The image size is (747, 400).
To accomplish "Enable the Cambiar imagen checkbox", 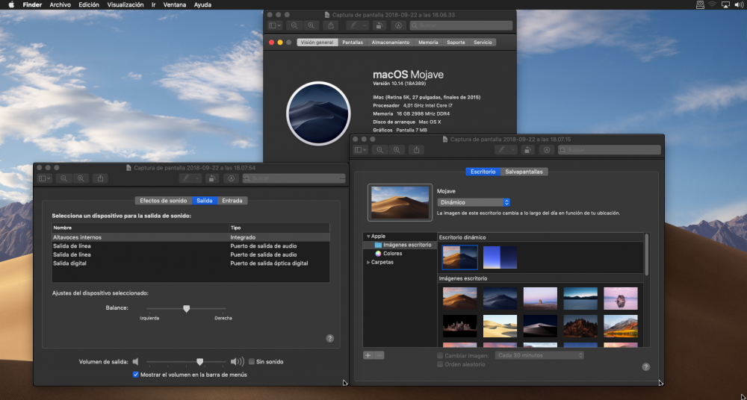I will click(440, 356).
